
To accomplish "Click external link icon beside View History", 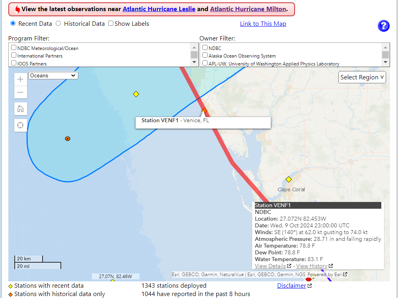I will point(330,266).
